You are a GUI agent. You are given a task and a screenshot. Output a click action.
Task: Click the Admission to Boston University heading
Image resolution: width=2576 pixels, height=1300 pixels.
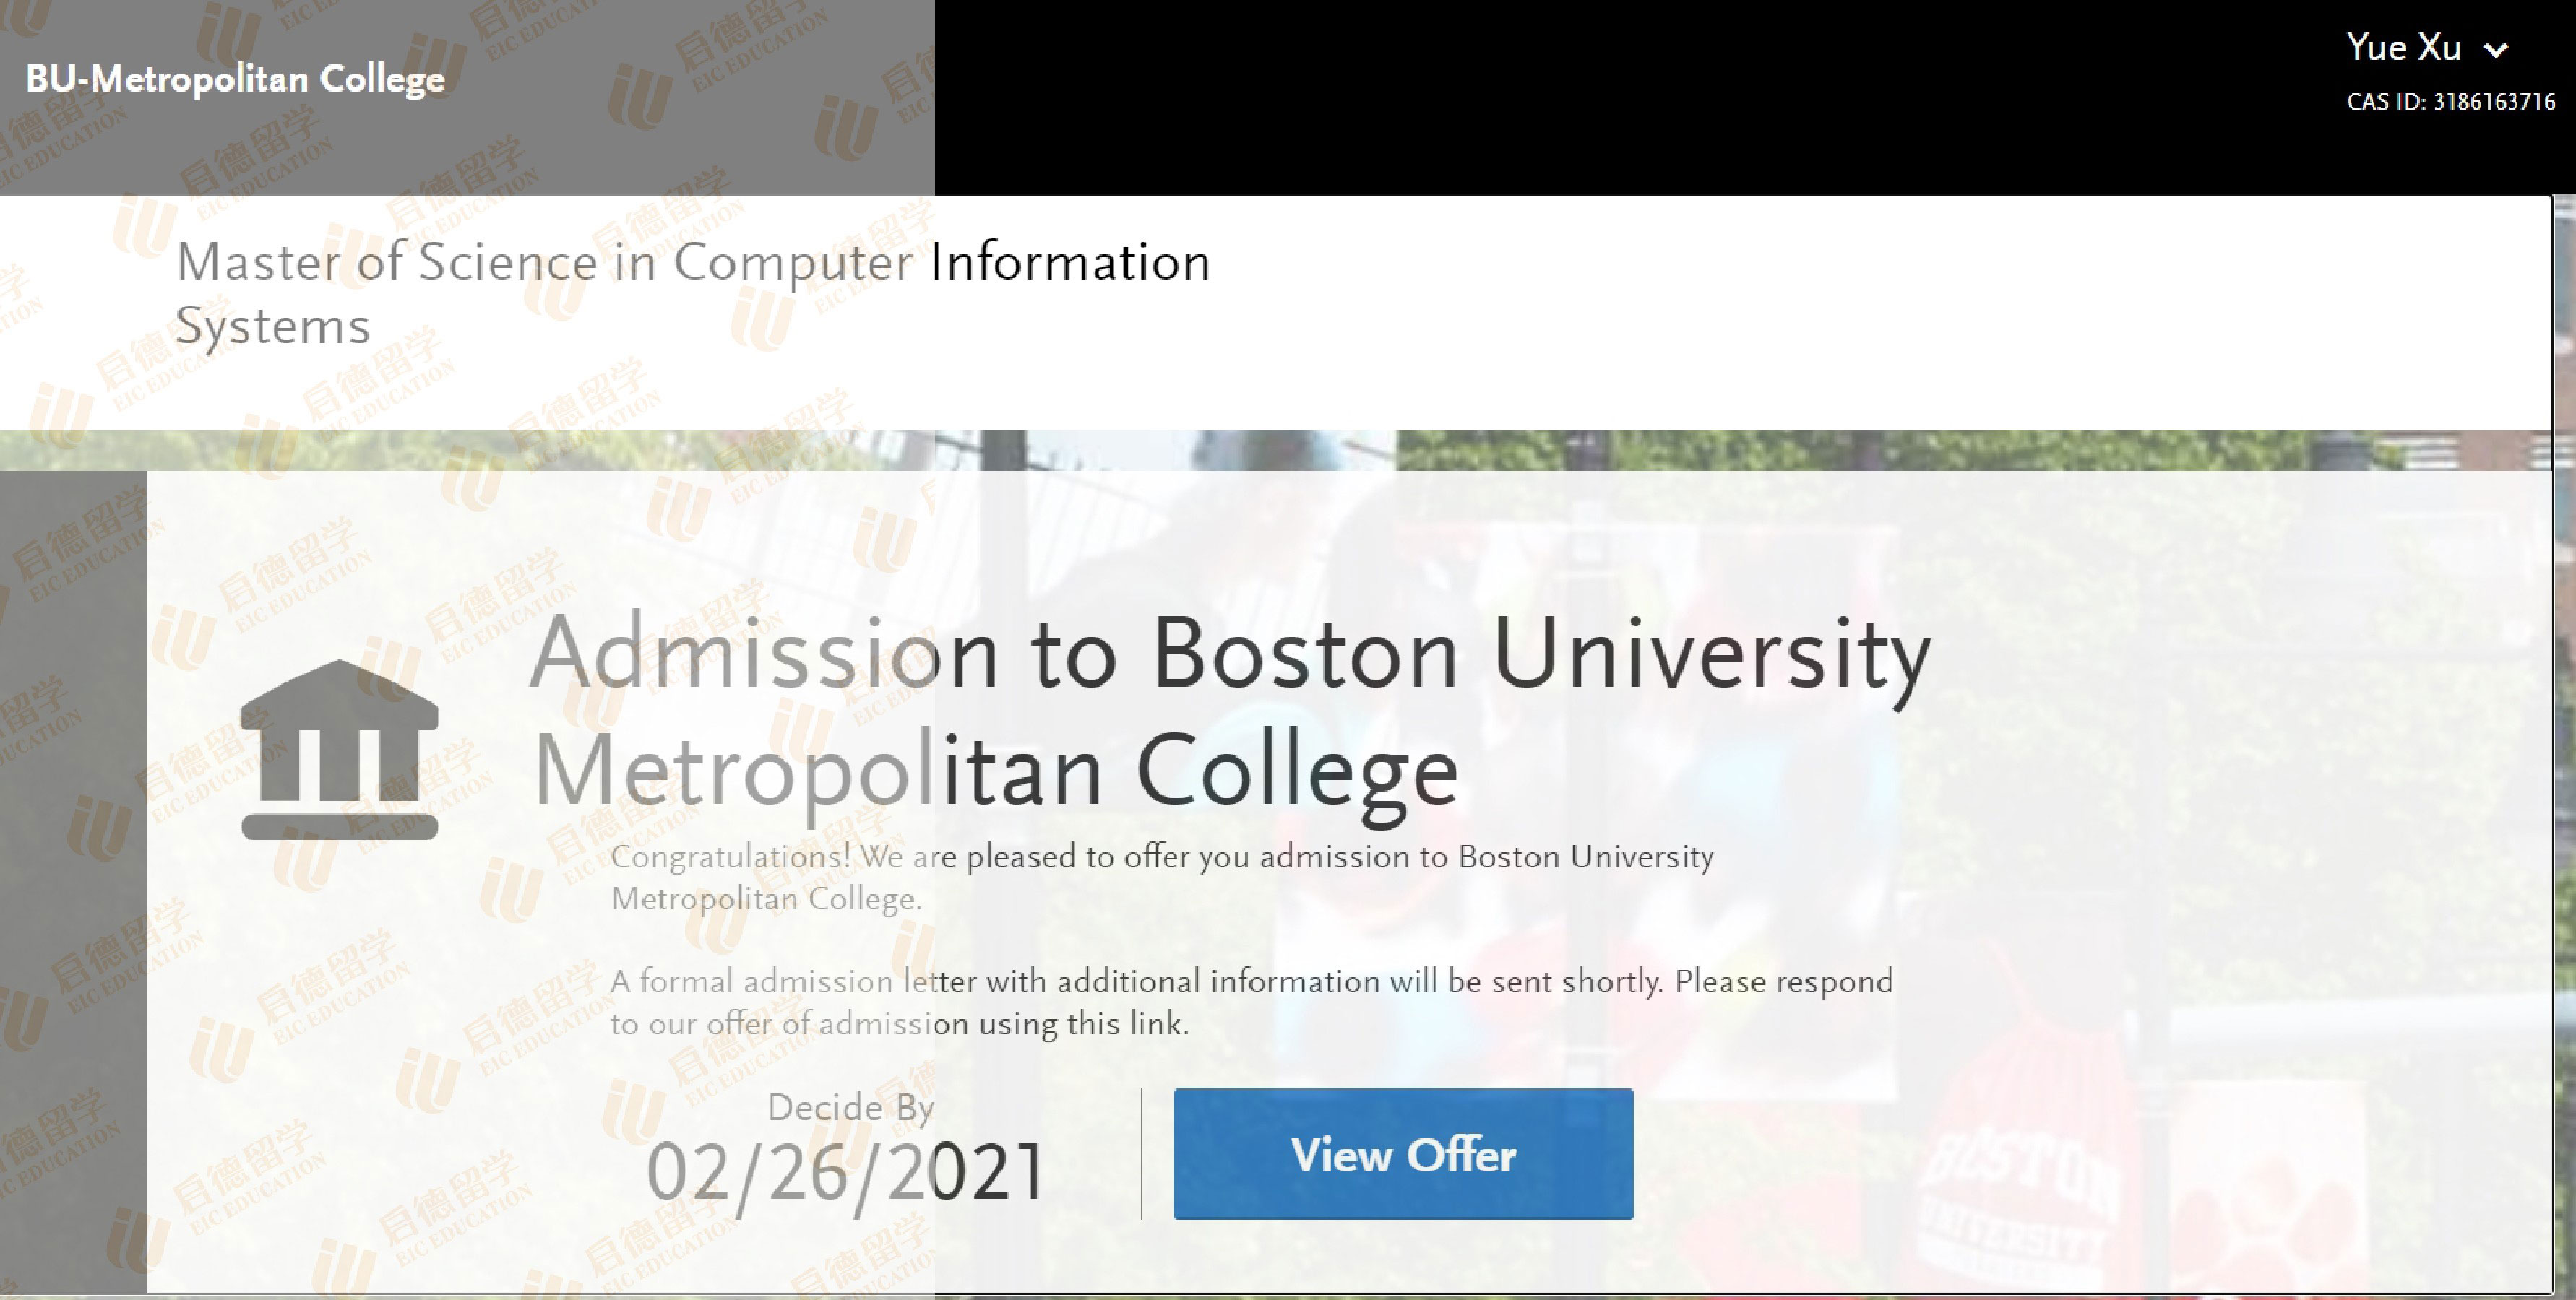click(1229, 654)
